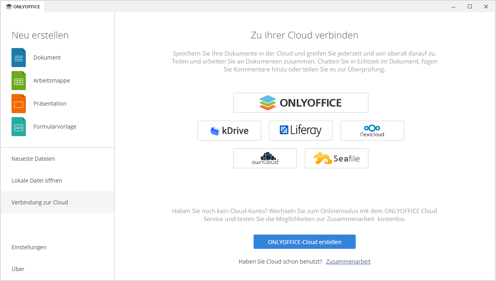Follow the Zusammenarbeit link
Viewport: 496px width, 281px height.
(348, 262)
